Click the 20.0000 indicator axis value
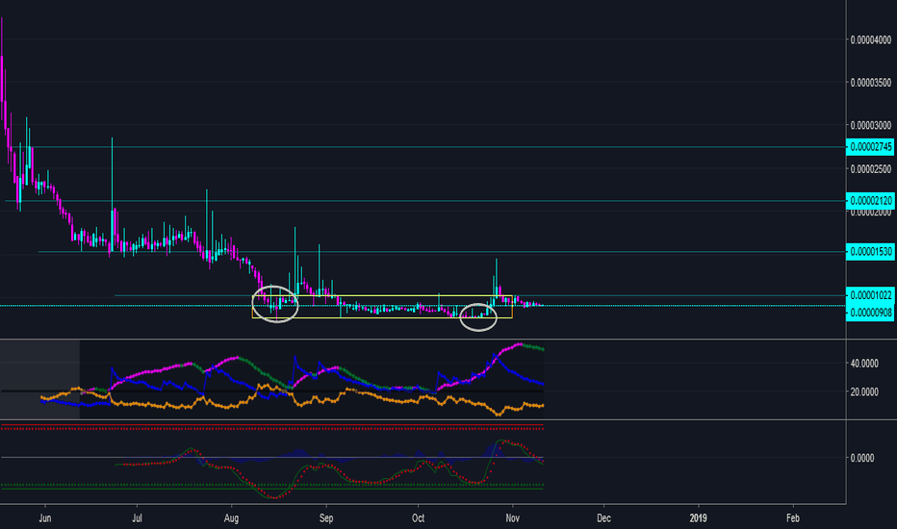Image resolution: width=897 pixels, height=529 pixels. coord(864,391)
